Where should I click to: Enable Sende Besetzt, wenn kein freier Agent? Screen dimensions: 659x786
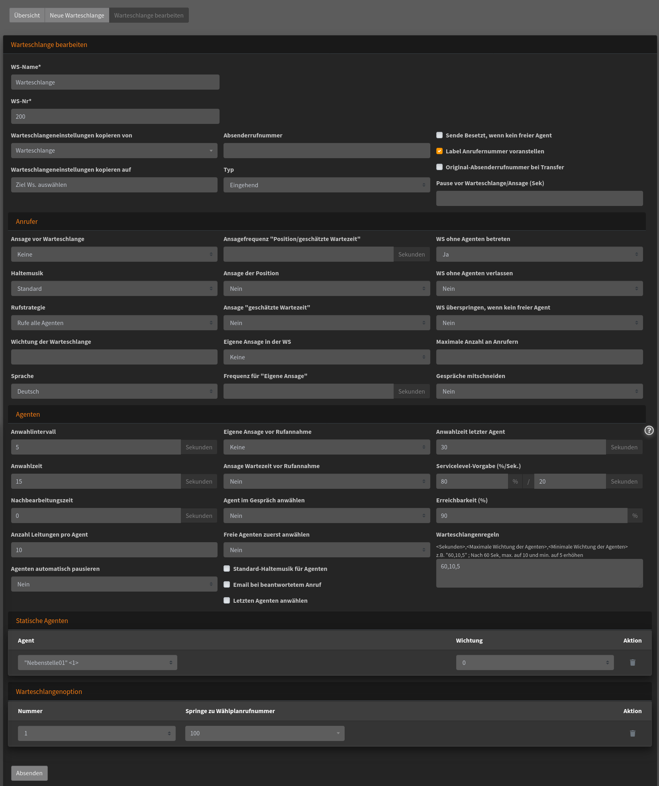point(439,135)
